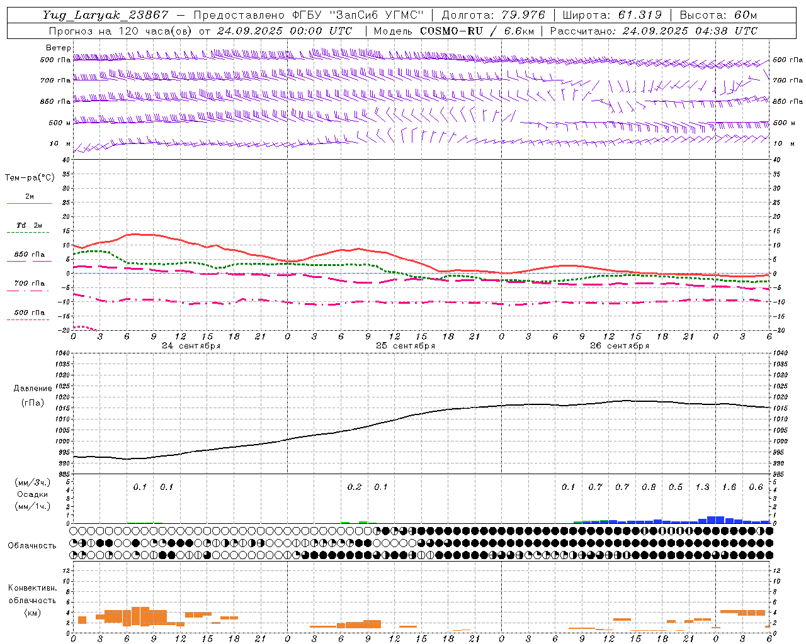Click the 2м temperature legend label

tap(30, 196)
